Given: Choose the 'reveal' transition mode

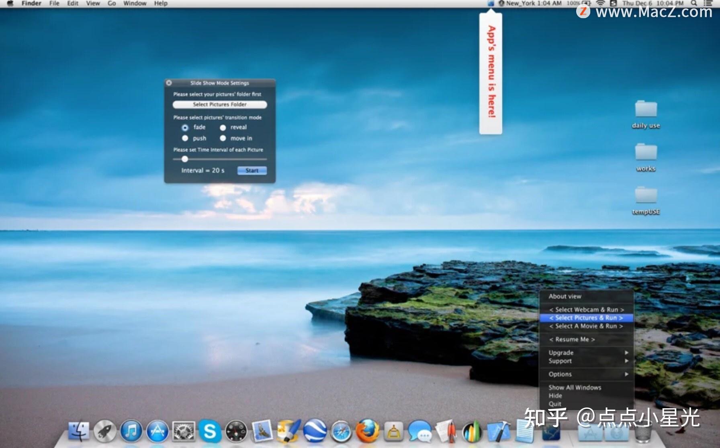Looking at the screenshot, I should (223, 128).
